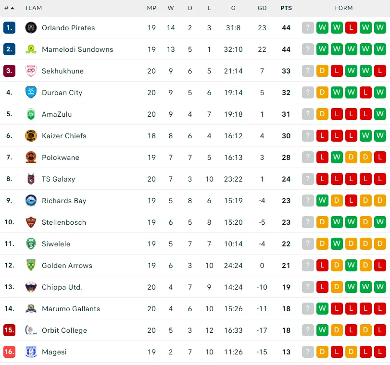
Task: Sort standings by PTS column header
Action: click(286, 8)
